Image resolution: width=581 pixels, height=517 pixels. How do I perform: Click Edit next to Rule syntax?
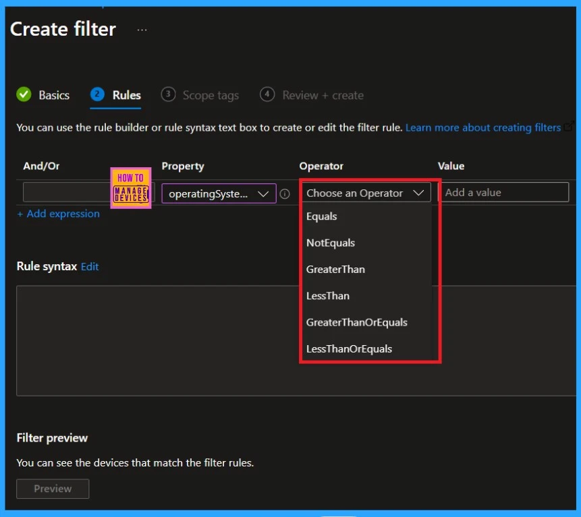click(90, 266)
